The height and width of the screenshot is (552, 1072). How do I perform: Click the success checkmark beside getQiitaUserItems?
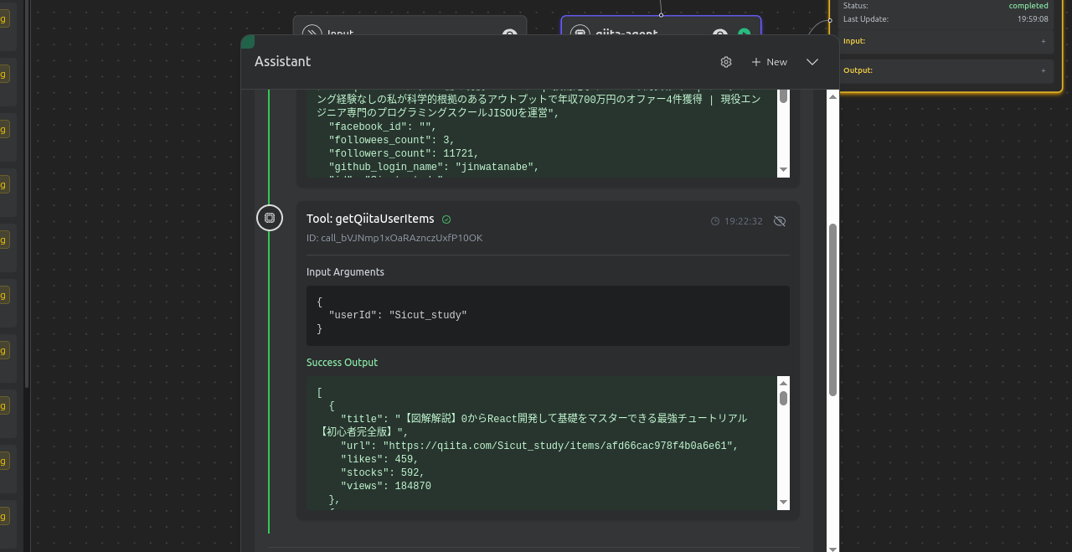(x=446, y=219)
